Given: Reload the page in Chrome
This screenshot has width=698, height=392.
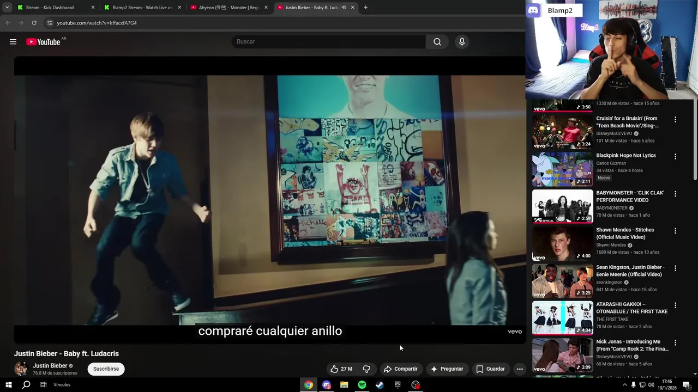Looking at the screenshot, I should (x=34, y=23).
